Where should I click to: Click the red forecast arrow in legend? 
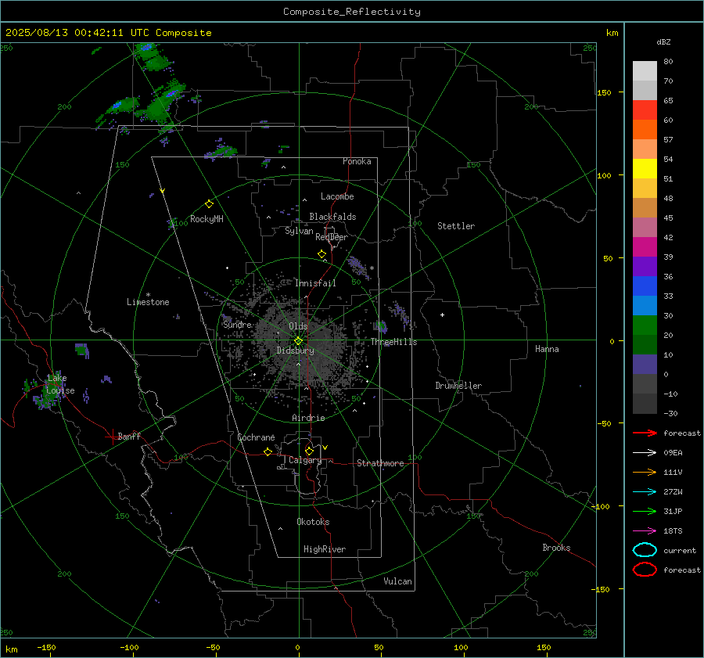point(645,433)
